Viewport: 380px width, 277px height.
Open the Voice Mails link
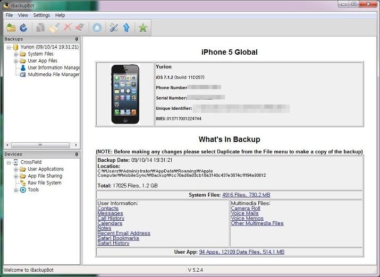244,213
